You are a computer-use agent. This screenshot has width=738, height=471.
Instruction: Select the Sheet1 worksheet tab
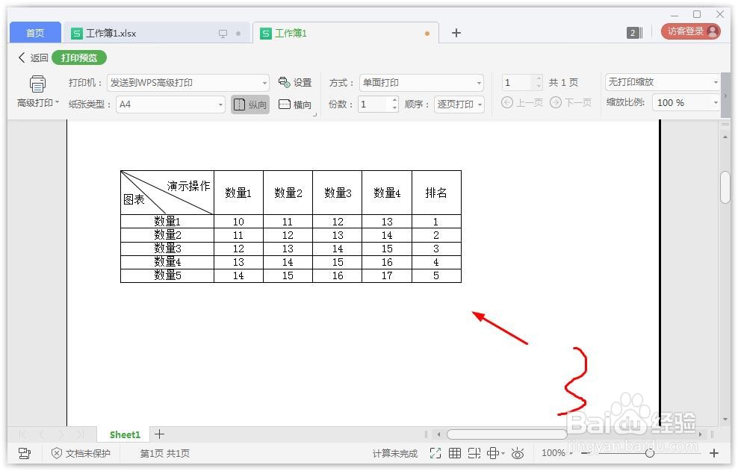124,434
